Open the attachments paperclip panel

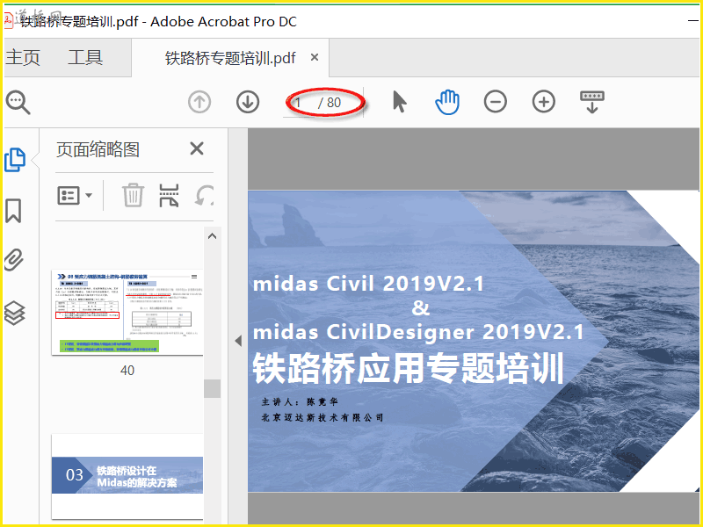[14, 260]
